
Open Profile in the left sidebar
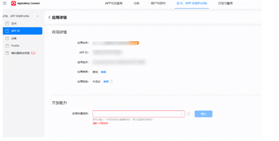pos(15,46)
